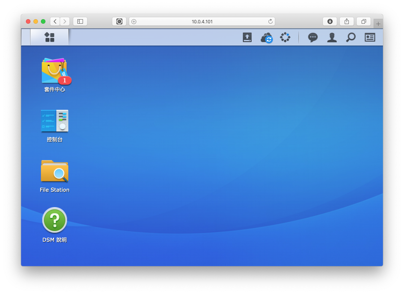Click the address bar showing 10.0.4.101
Screen dimensions: 404x294
tap(202, 21)
